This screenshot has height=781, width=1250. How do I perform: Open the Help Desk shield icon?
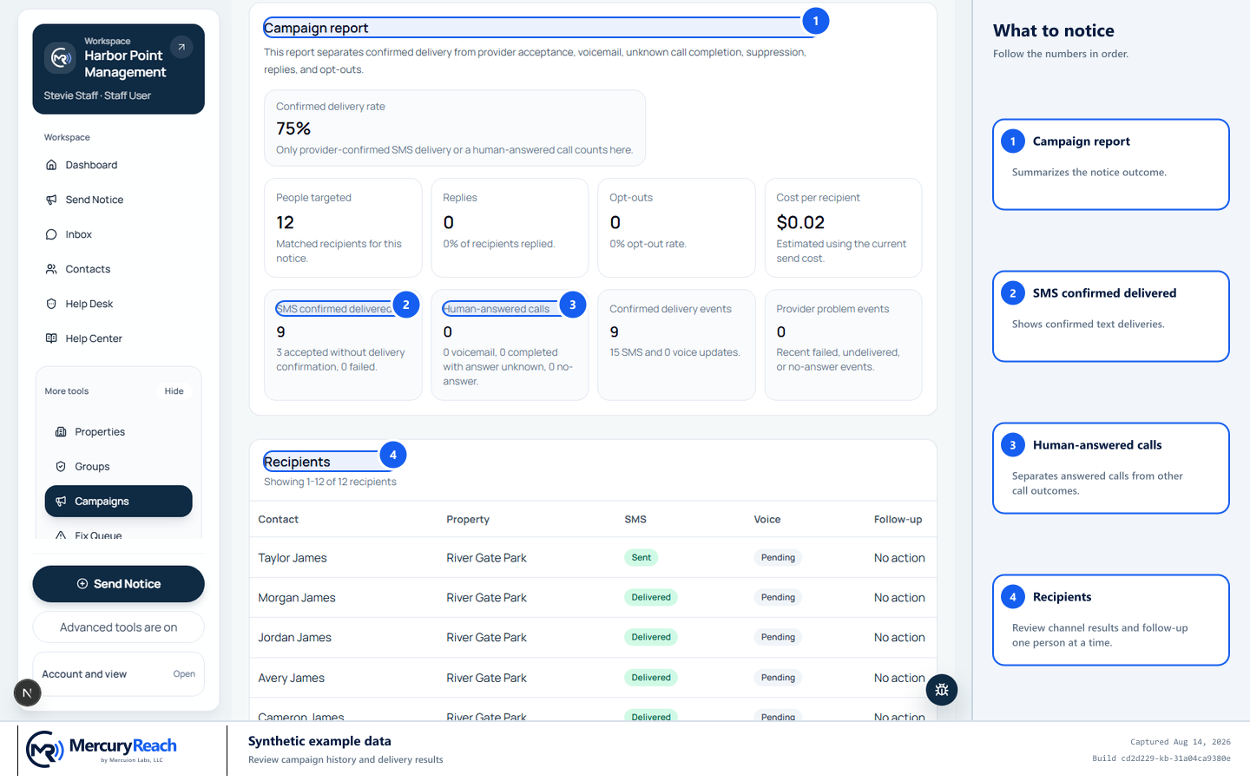[x=51, y=304]
